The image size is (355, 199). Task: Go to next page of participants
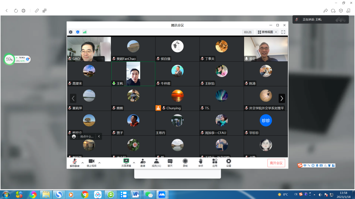[282, 98]
